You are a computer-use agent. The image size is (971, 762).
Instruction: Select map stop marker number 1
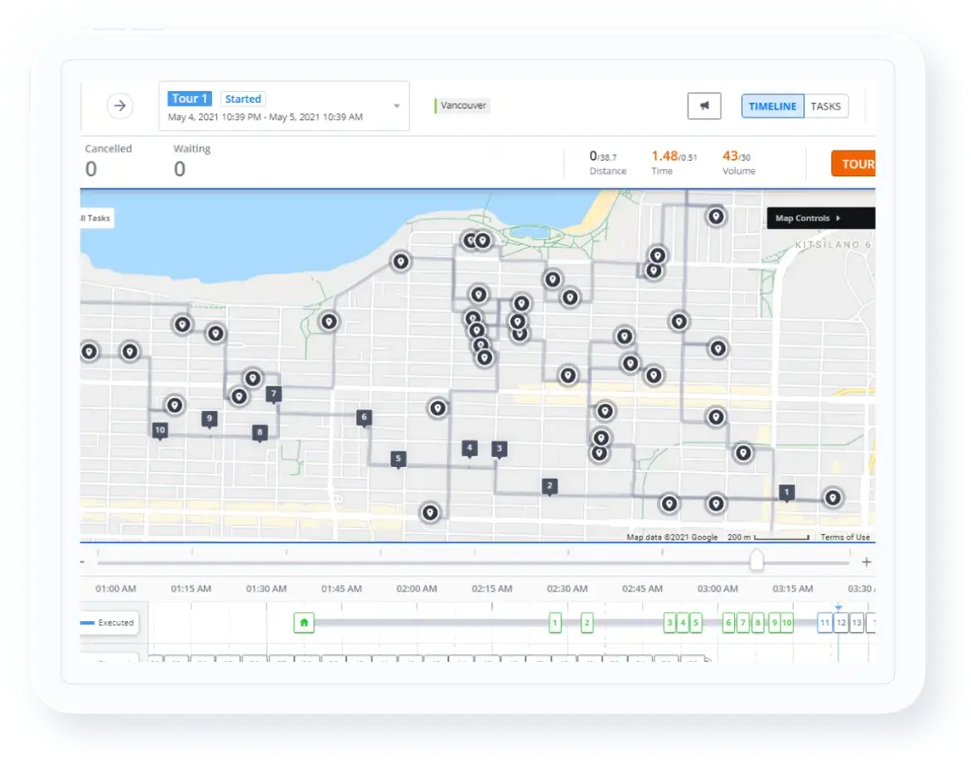pos(787,492)
